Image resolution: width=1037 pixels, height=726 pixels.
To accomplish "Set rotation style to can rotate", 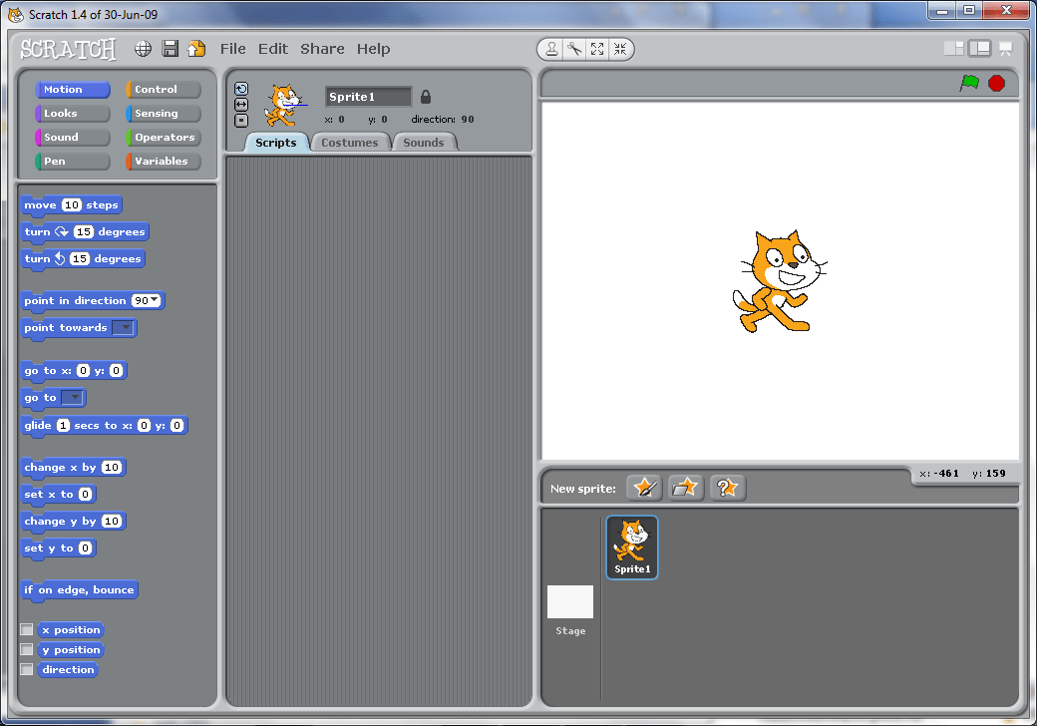I will coord(241,89).
